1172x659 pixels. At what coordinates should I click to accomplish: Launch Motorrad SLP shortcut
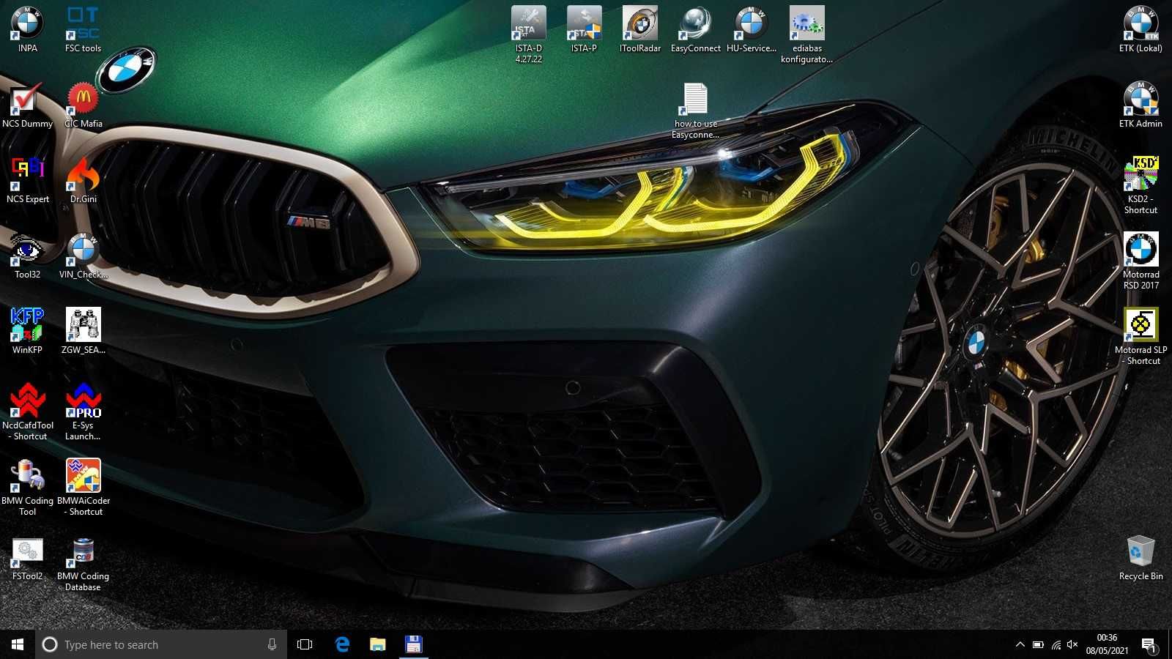[1141, 336]
